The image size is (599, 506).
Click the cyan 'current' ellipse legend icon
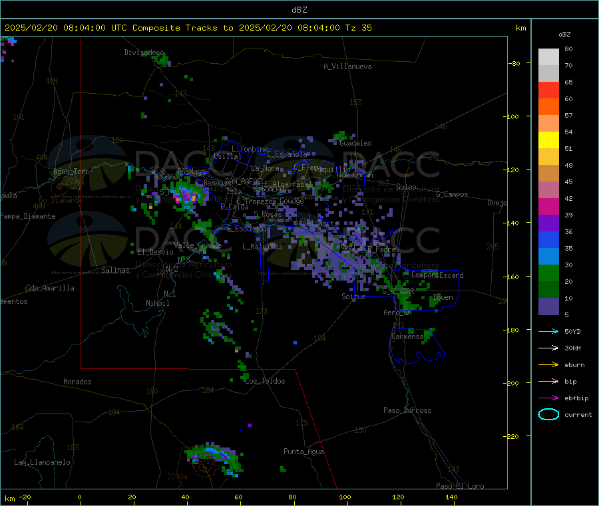coord(548,414)
